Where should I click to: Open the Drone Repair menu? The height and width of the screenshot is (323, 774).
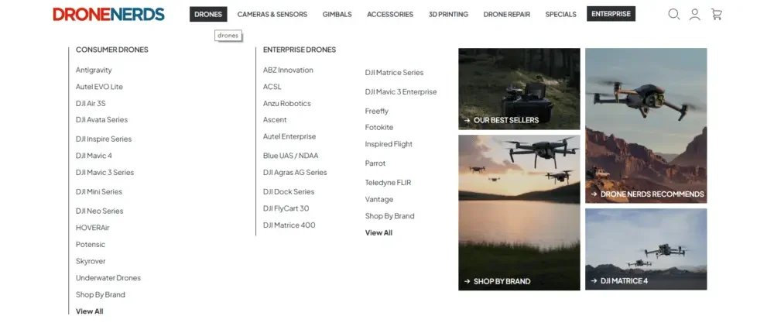click(506, 14)
